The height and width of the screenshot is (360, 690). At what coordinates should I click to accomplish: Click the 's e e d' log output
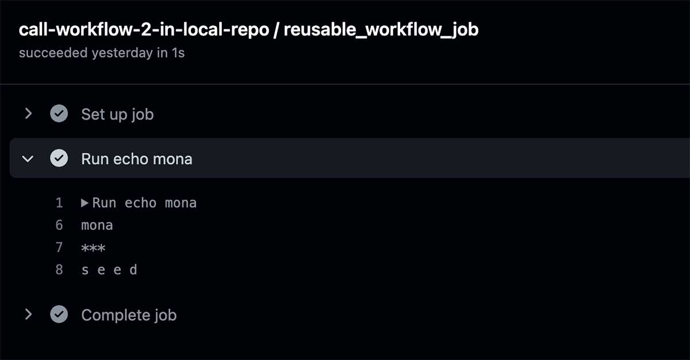(109, 270)
